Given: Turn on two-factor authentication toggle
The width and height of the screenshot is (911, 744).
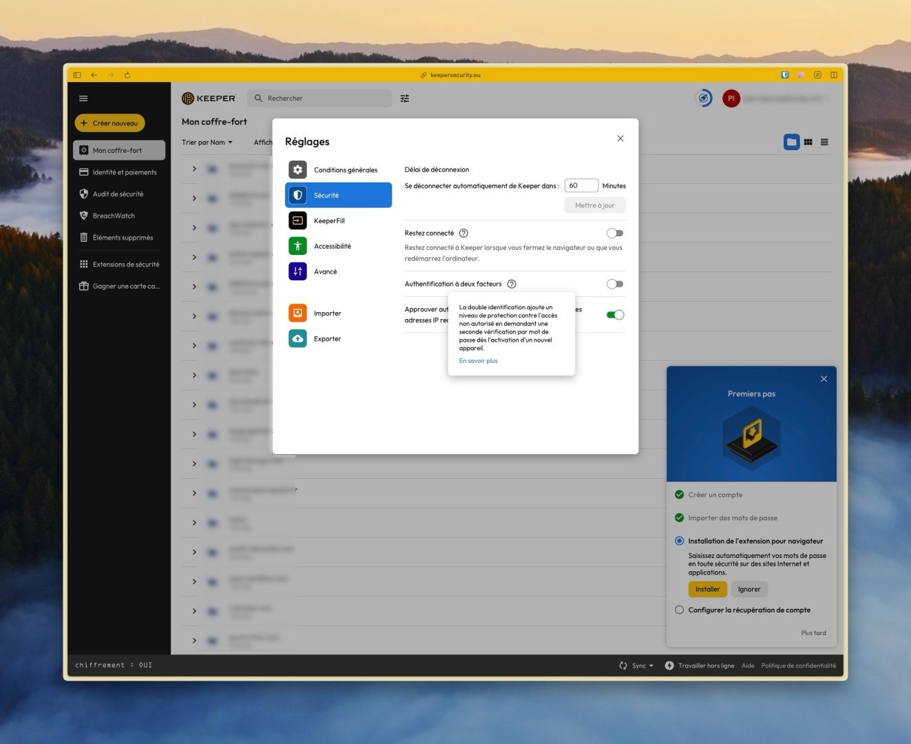Looking at the screenshot, I should [615, 284].
